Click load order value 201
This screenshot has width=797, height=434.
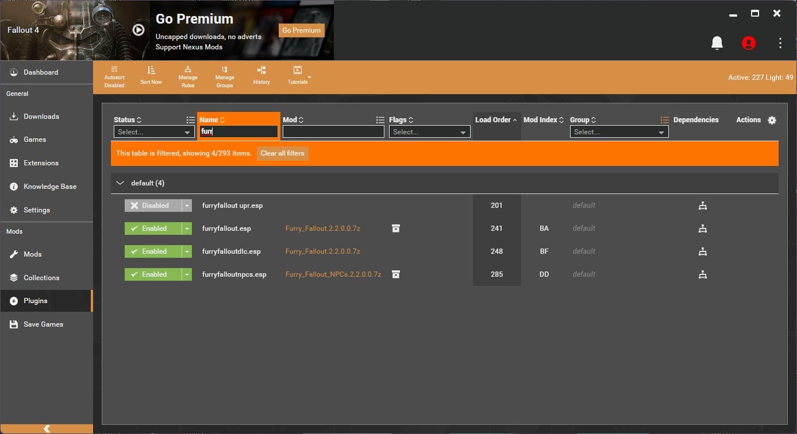496,206
